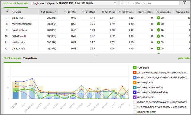Viewport: 191px width, 115px height.
Task: Click the Ok checkmark icon for tortilla strips
Action: pyautogui.click(x=158, y=42)
